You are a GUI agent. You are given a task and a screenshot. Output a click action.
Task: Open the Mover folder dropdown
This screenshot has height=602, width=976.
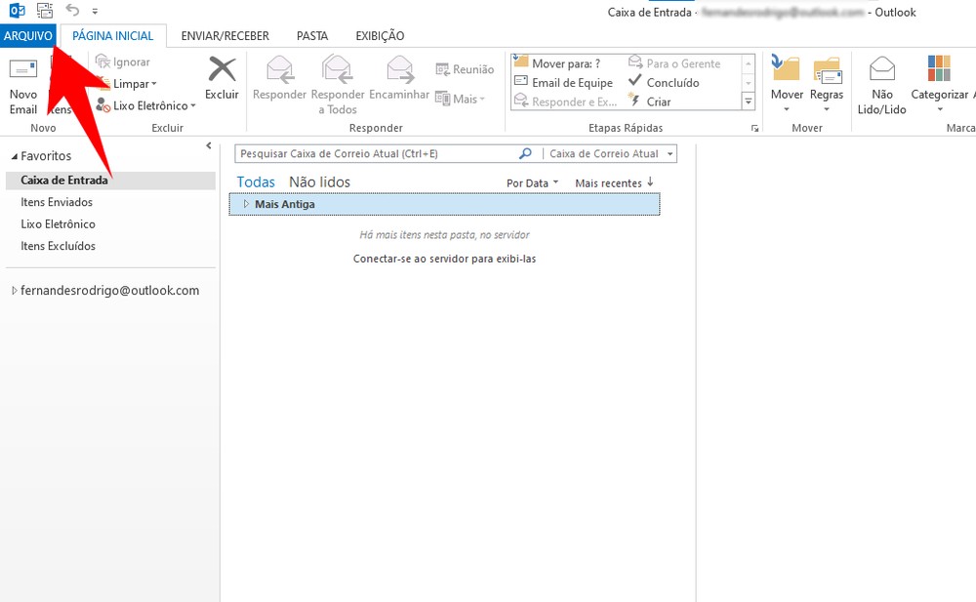(787, 84)
